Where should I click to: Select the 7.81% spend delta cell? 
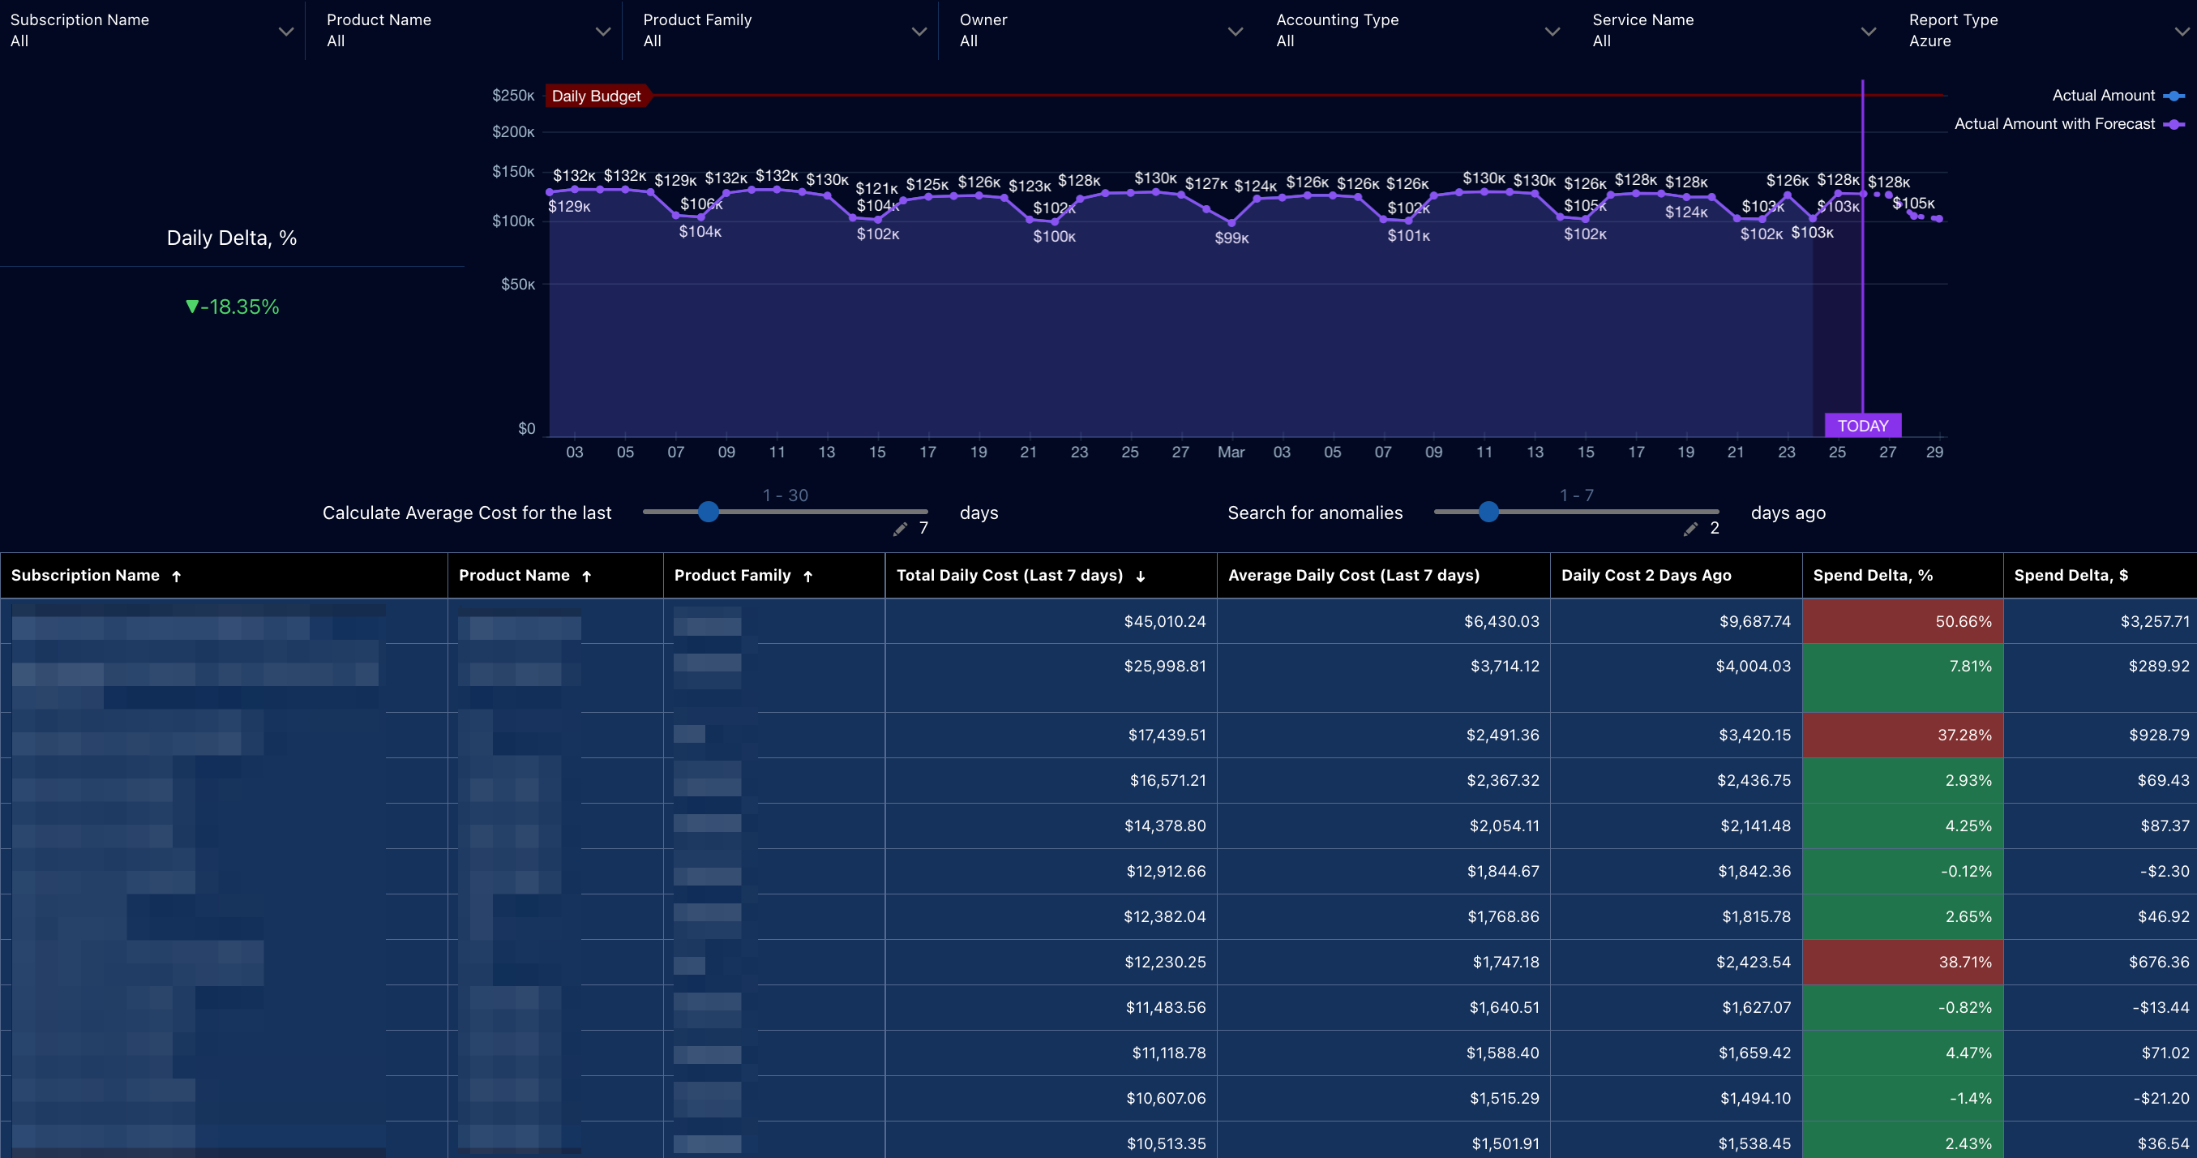click(x=1903, y=678)
